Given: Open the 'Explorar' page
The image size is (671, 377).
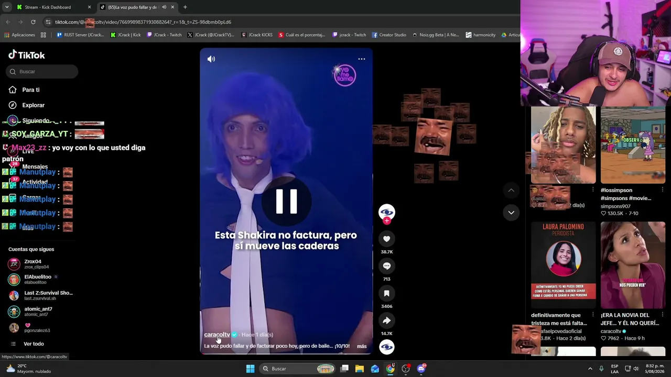Looking at the screenshot, I should (x=34, y=105).
